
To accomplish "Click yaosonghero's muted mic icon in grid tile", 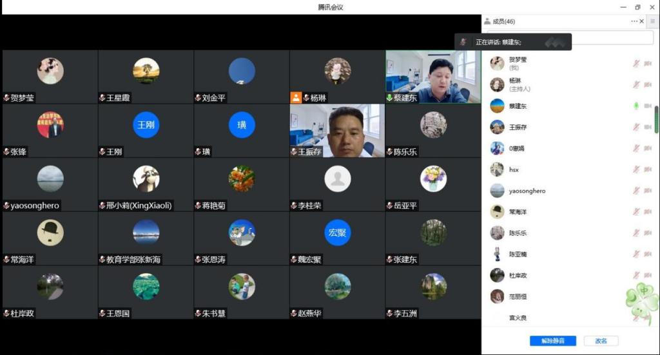I will [x=6, y=206].
